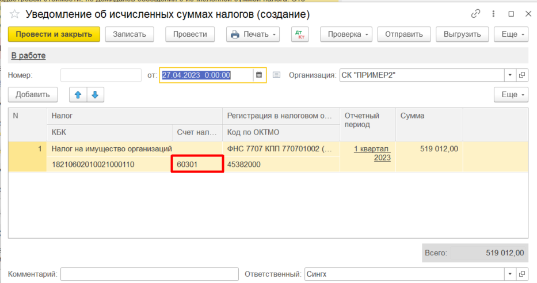This screenshot has width=537, height=283.
Task: Open the В работе status link
Action: click(x=28, y=56)
